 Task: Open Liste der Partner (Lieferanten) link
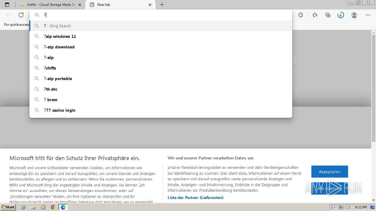[195, 198]
